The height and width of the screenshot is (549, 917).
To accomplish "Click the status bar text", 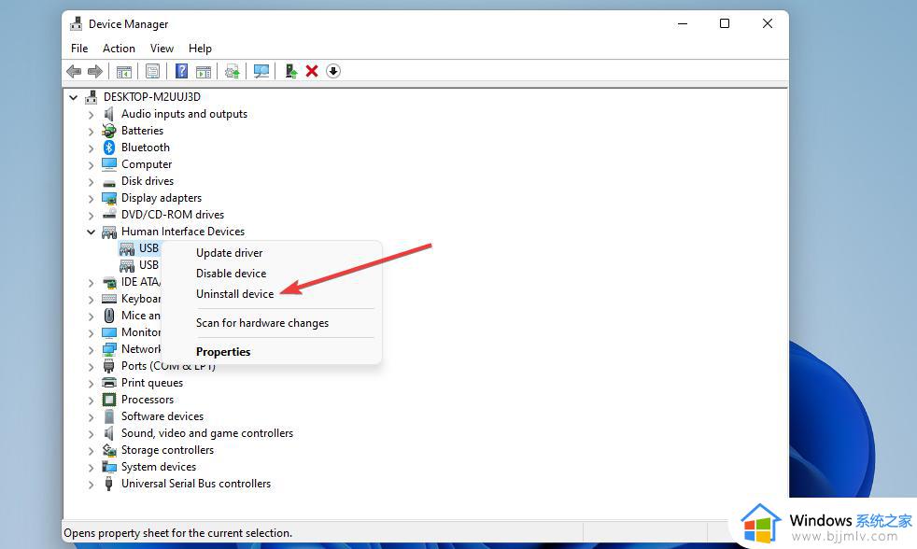I will pyautogui.click(x=177, y=533).
